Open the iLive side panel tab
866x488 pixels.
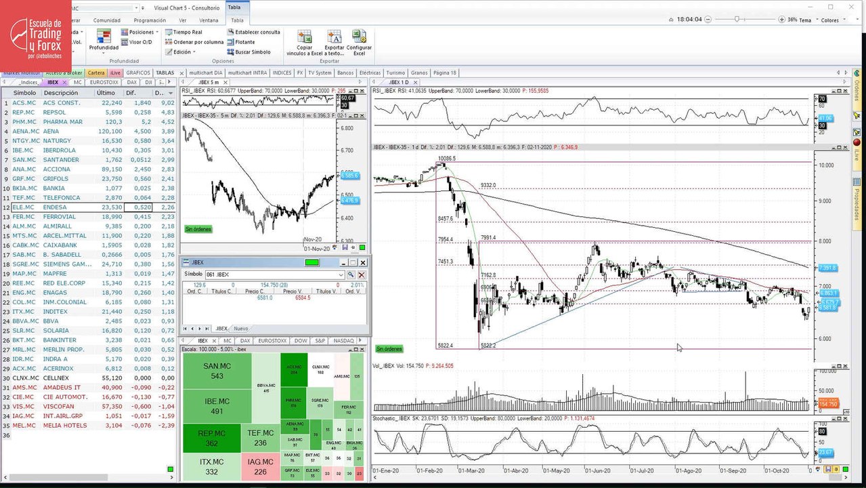(857, 155)
